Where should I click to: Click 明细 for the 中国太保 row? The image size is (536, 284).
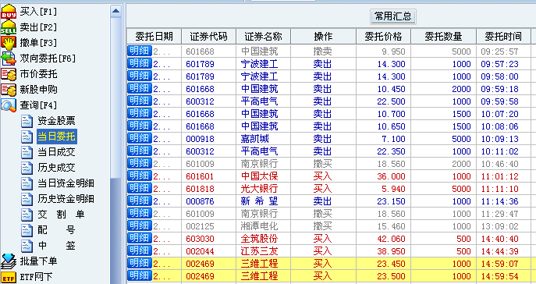[x=140, y=176]
